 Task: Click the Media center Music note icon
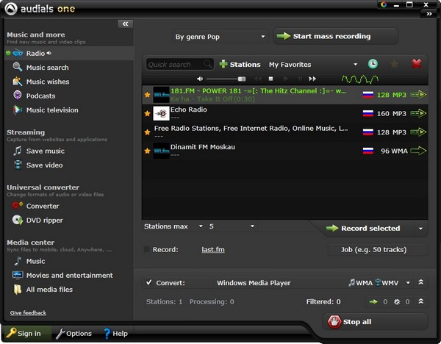coord(18,261)
